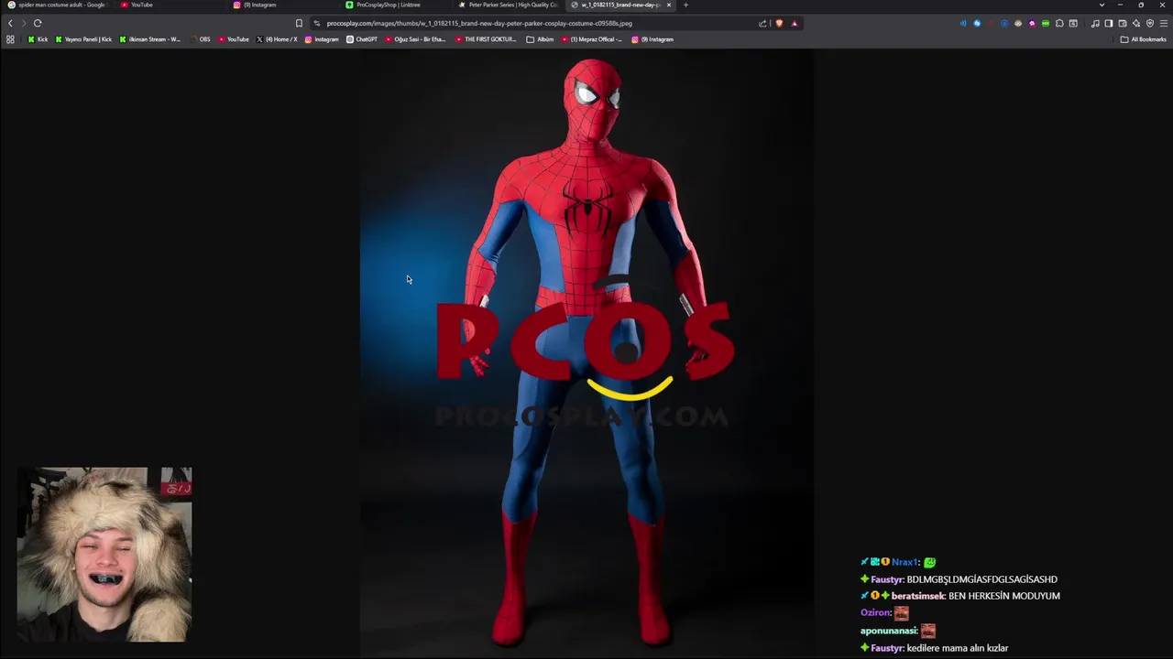Screen dimensions: 1173x659
Task: Open ilkinsan Stream bookmark
Action: 150,39
